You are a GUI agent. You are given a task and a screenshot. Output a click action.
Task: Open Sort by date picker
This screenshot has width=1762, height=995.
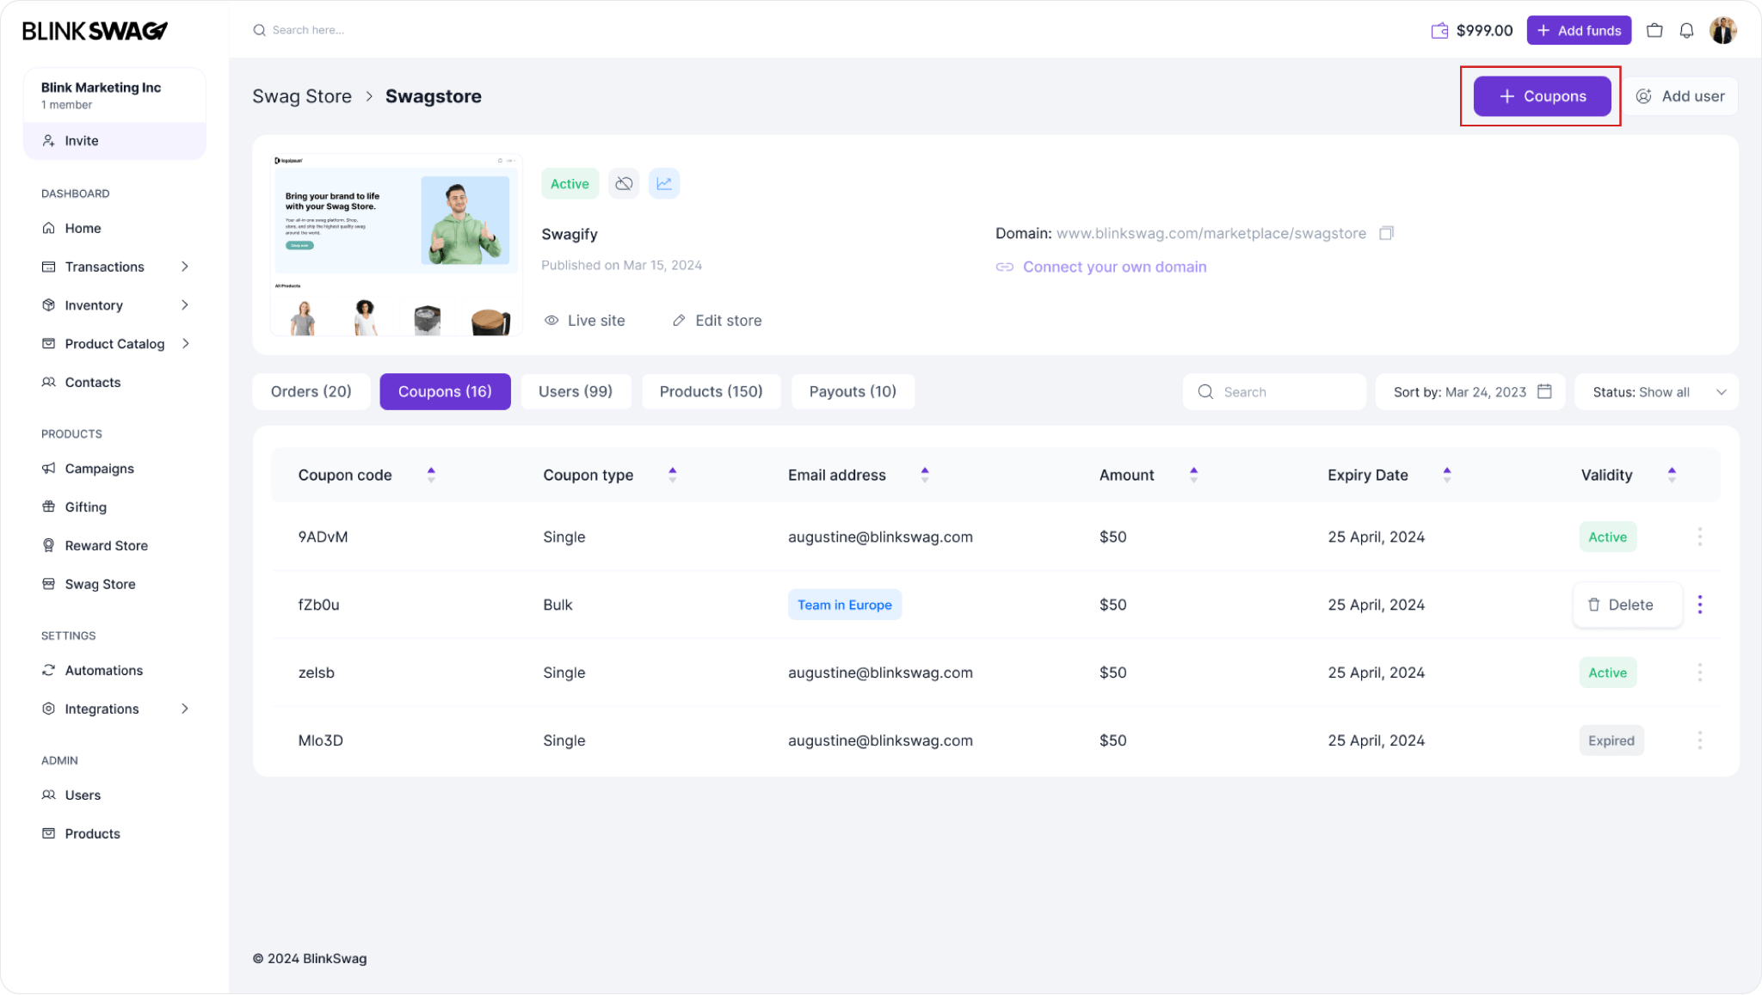pyautogui.click(x=1469, y=391)
